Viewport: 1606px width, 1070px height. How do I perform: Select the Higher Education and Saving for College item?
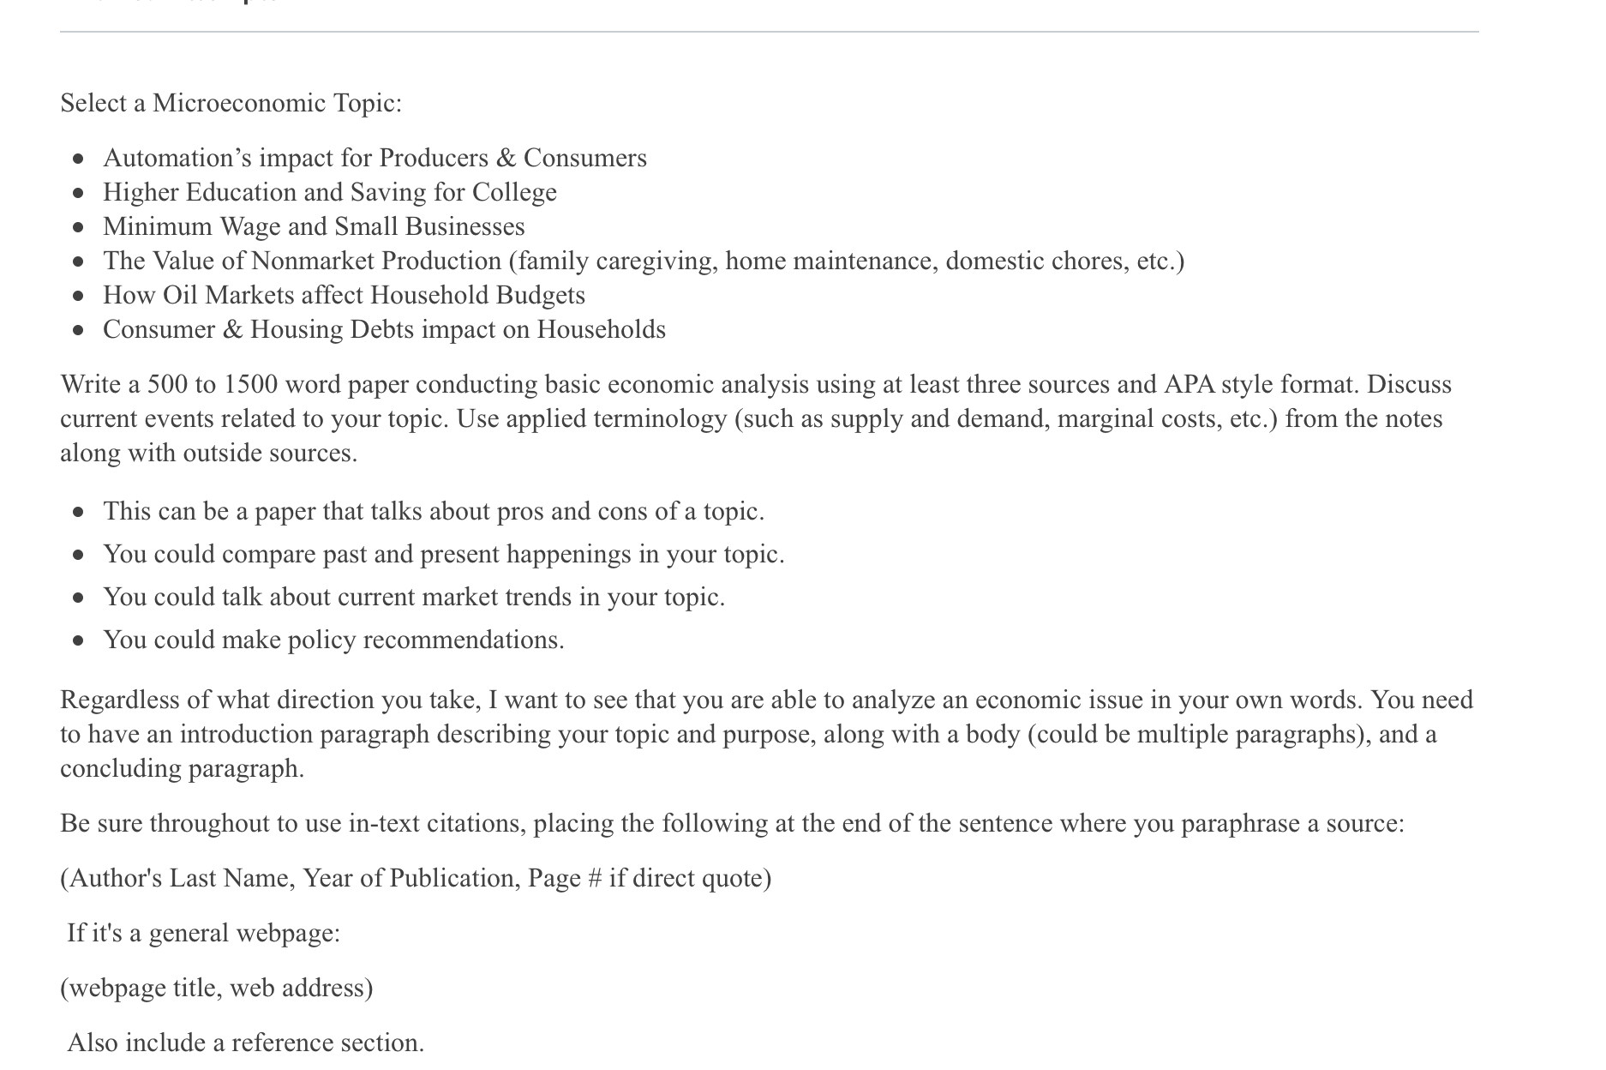click(330, 193)
